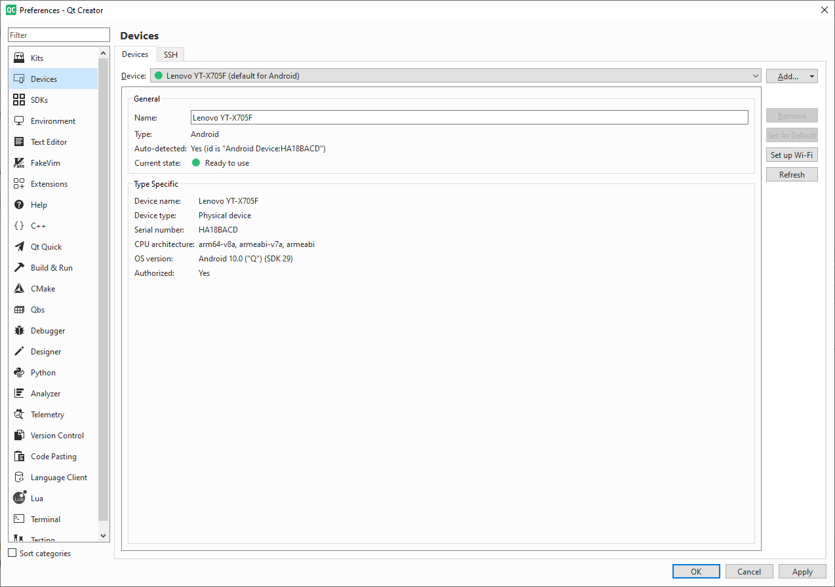This screenshot has height=587, width=835.
Task: Click the device Name text field
Action: [469, 117]
